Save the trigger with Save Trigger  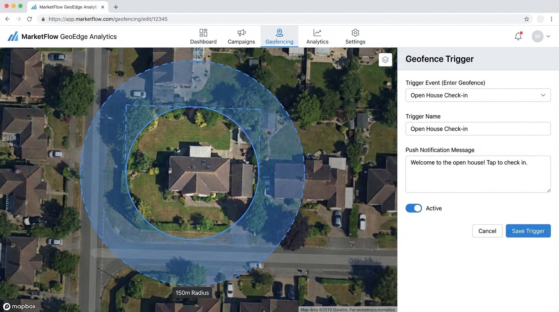coord(528,231)
